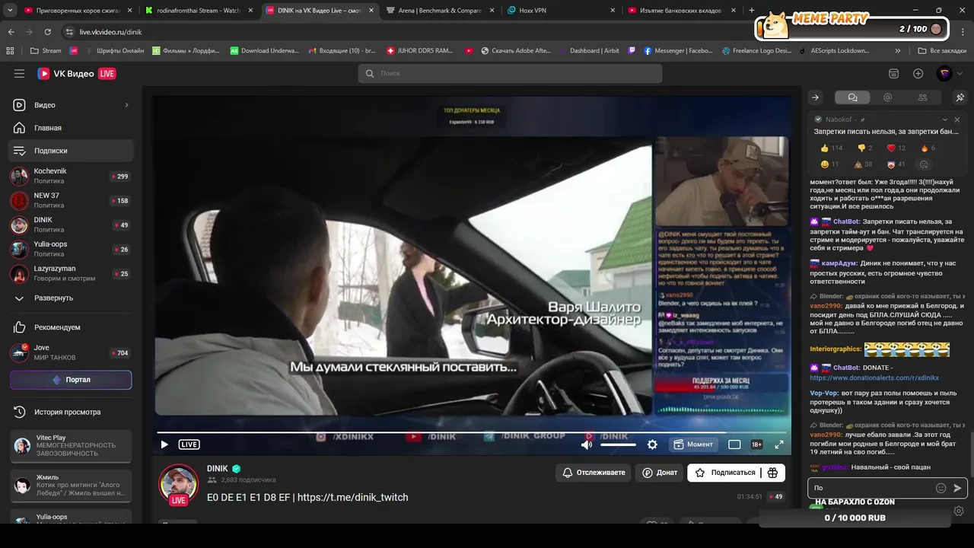Expand the pinned Nabokof message chevron

945,119
